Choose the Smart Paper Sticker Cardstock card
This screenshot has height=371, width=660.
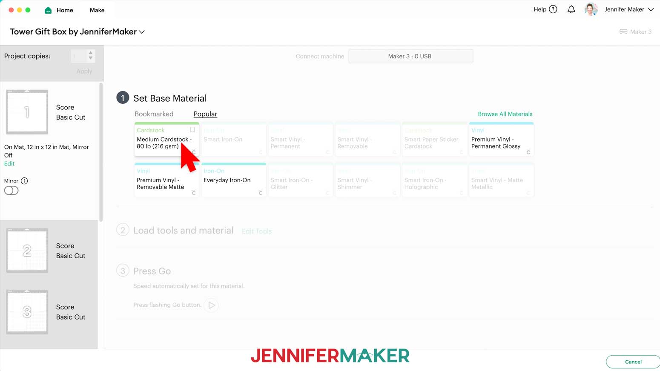pyautogui.click(x=434, y=139)
